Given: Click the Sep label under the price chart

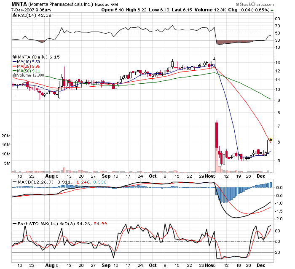Looking at the screenshot, I should click(x=106, y=176).
